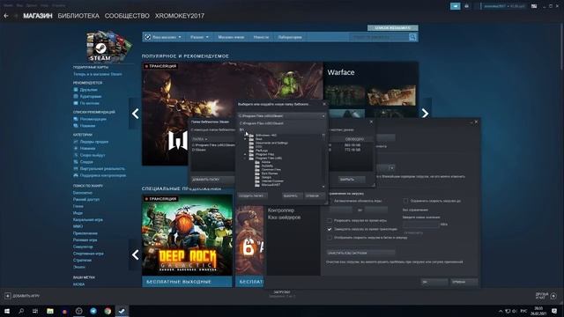
Task: Open Windows taskbar search
Action: (21, 311)
